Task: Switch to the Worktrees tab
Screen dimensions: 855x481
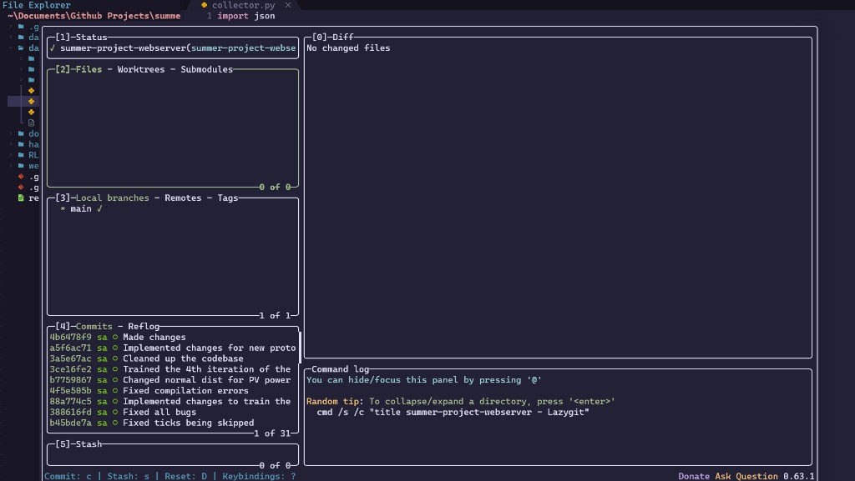Action: point(140,69)
